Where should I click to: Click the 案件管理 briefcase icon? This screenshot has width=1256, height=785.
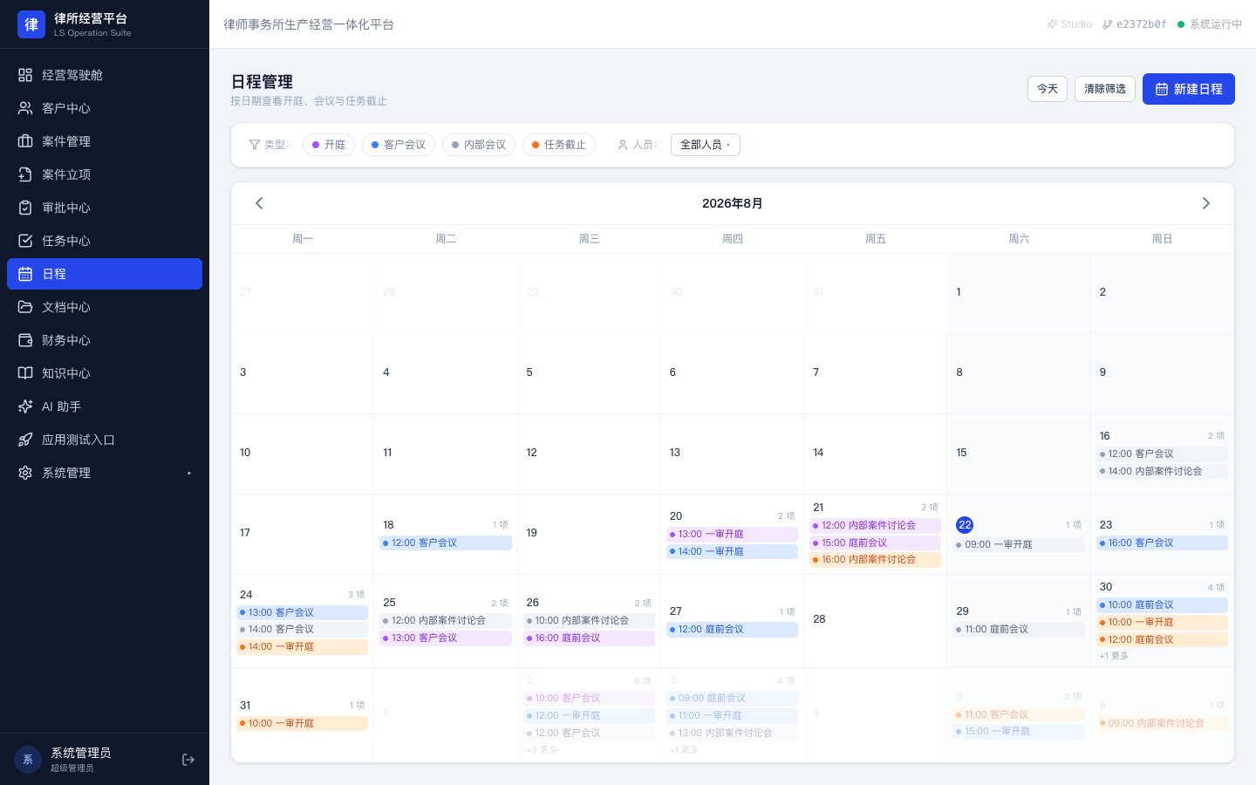pyautogui.click(x=25, y=141)
